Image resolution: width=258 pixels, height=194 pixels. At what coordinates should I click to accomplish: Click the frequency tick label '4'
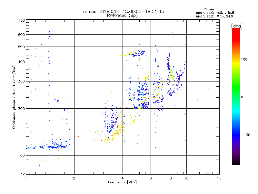click(123, 178)
